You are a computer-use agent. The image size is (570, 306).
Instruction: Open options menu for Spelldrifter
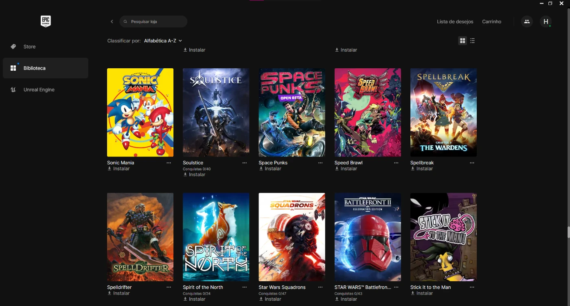(x=169, y=287)
